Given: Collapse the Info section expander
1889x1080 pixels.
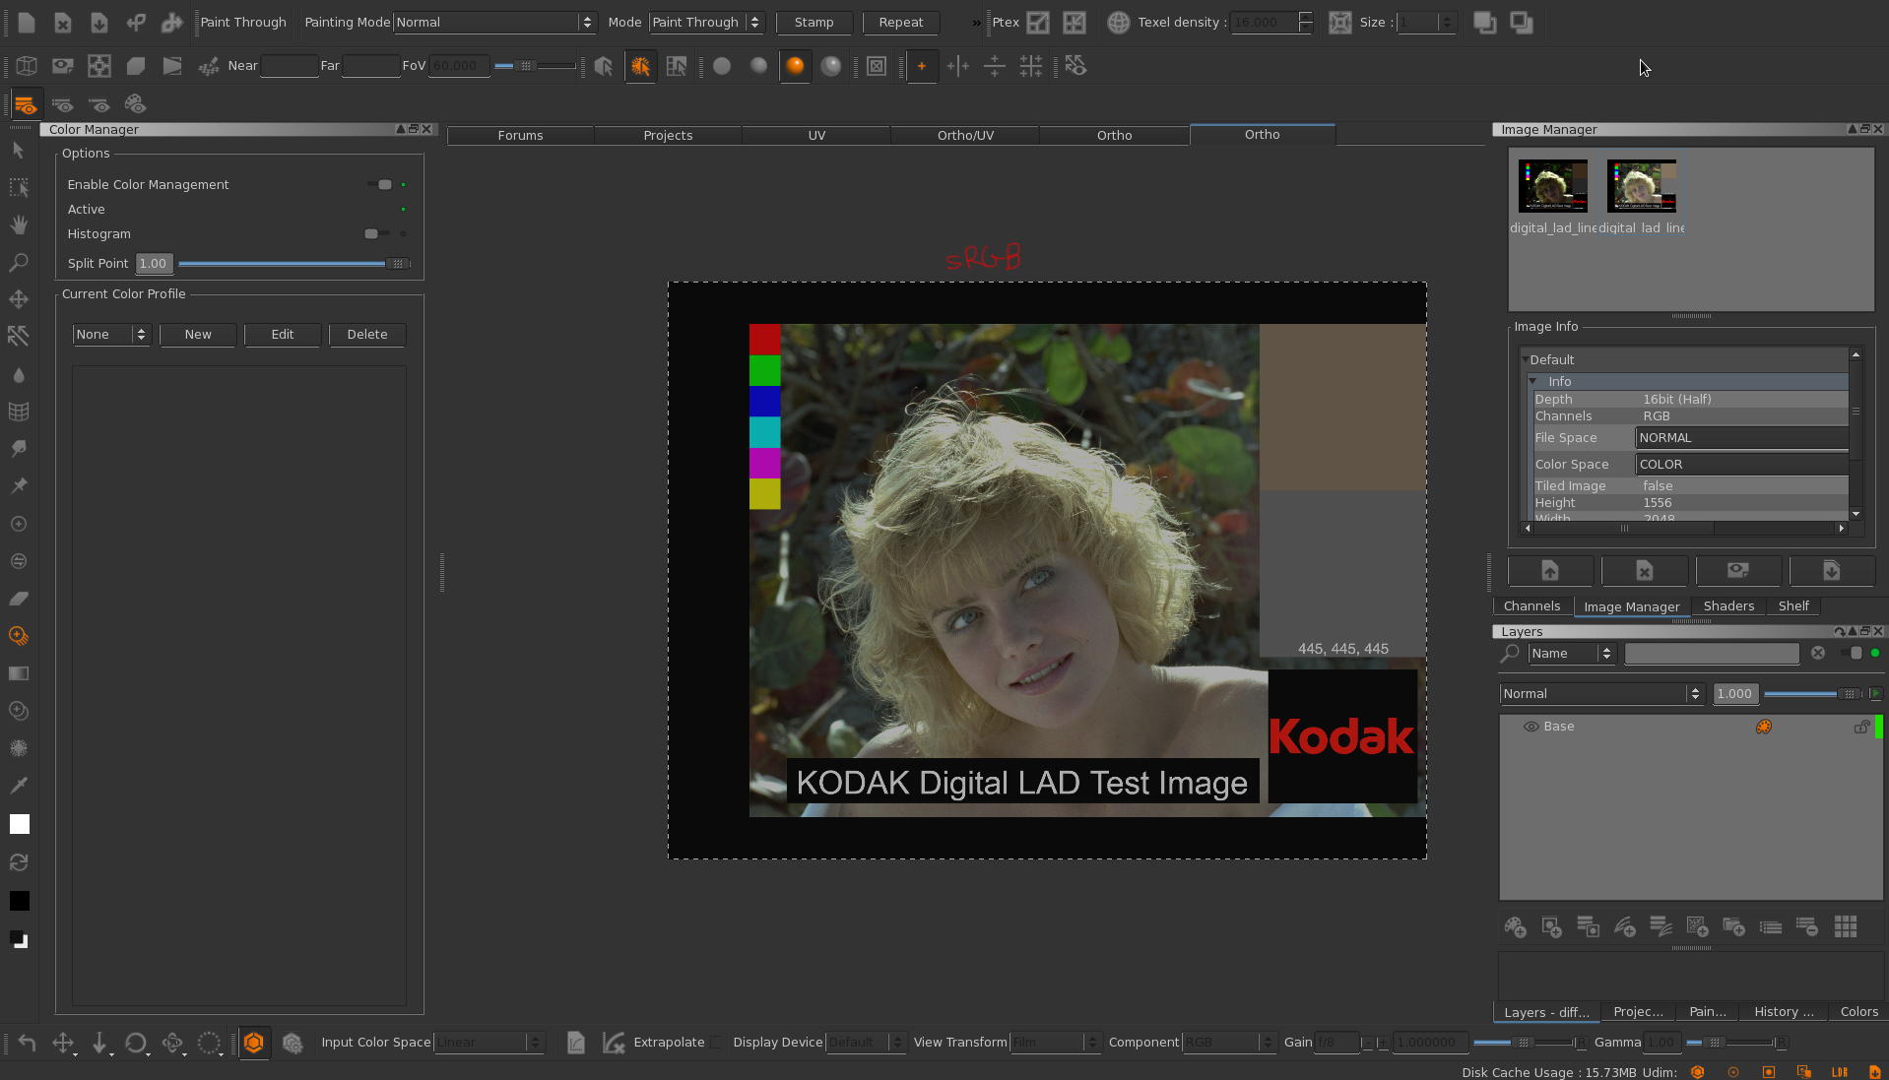Looking at the screenshot, I should 1533,381.
